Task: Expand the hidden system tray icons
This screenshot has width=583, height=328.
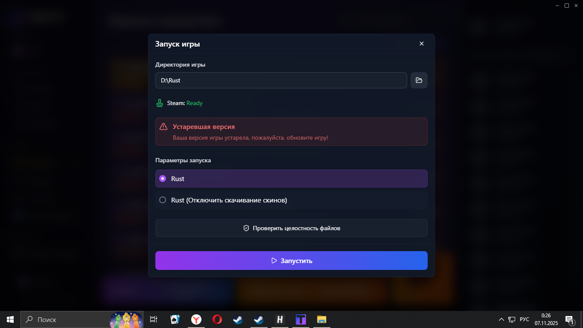Action: pyautogui.click(x=501, y=319)
